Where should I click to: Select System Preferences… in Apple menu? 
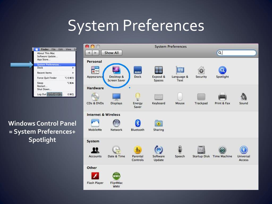click(54, 65)
